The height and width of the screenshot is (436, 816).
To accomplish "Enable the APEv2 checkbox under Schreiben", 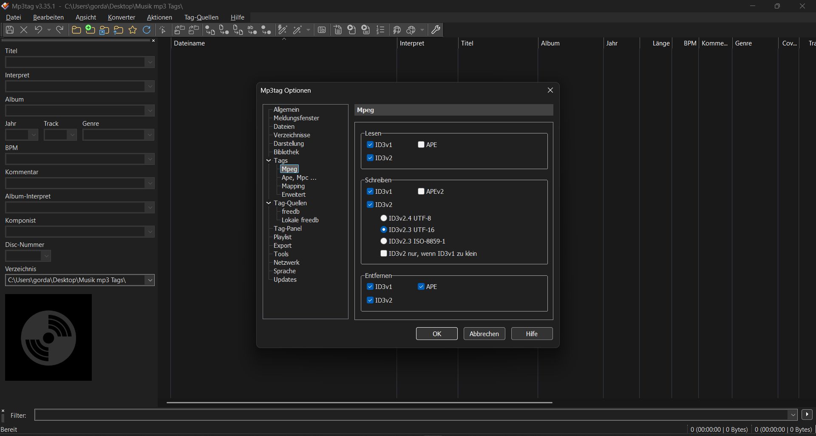I will pos(421,192).
